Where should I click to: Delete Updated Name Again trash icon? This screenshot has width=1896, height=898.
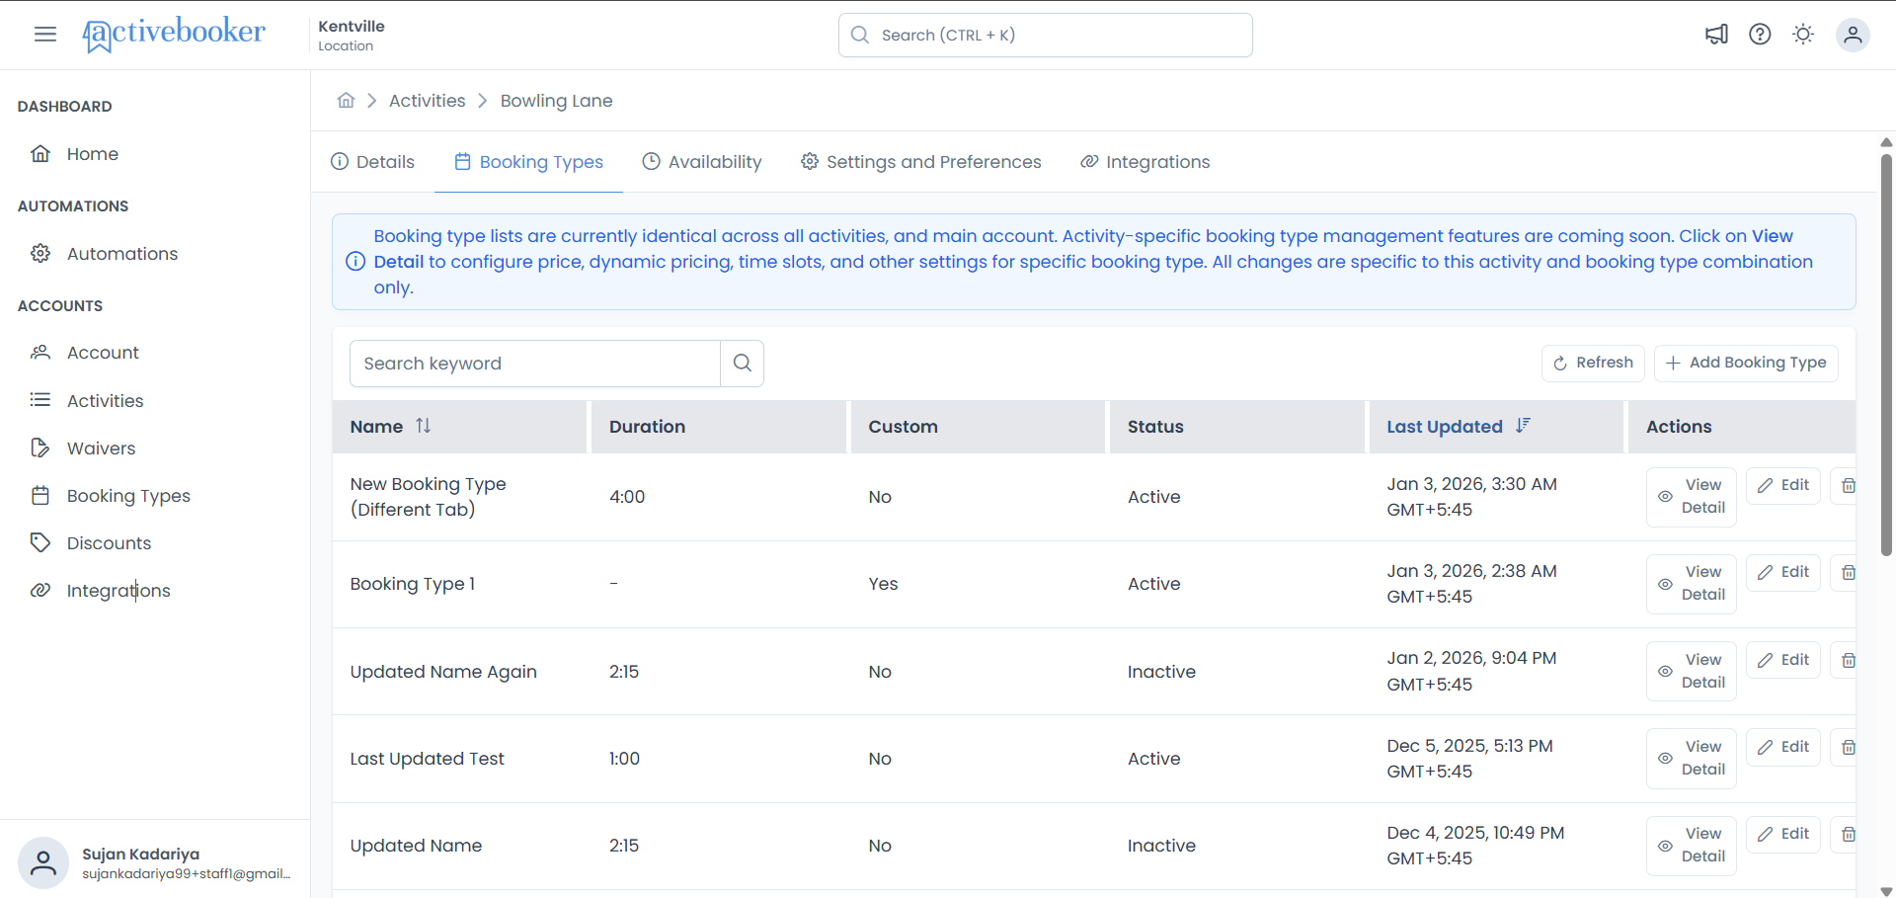pyautogui.click(x=1848, y=660)
